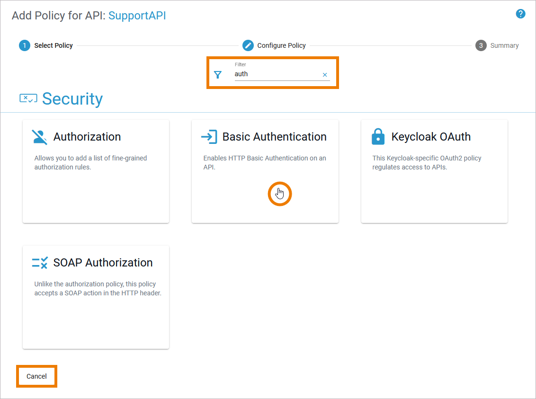
Task: Click the Authorization policy person icon
Action: [40, 137]
